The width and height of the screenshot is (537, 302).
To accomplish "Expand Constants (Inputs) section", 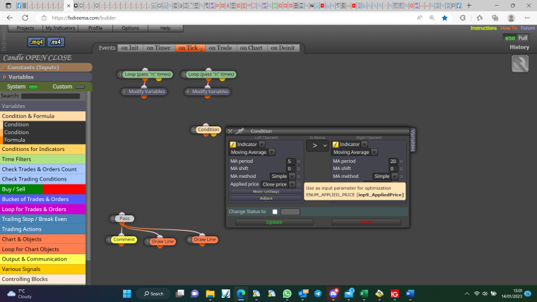I will tap(46, 67).
